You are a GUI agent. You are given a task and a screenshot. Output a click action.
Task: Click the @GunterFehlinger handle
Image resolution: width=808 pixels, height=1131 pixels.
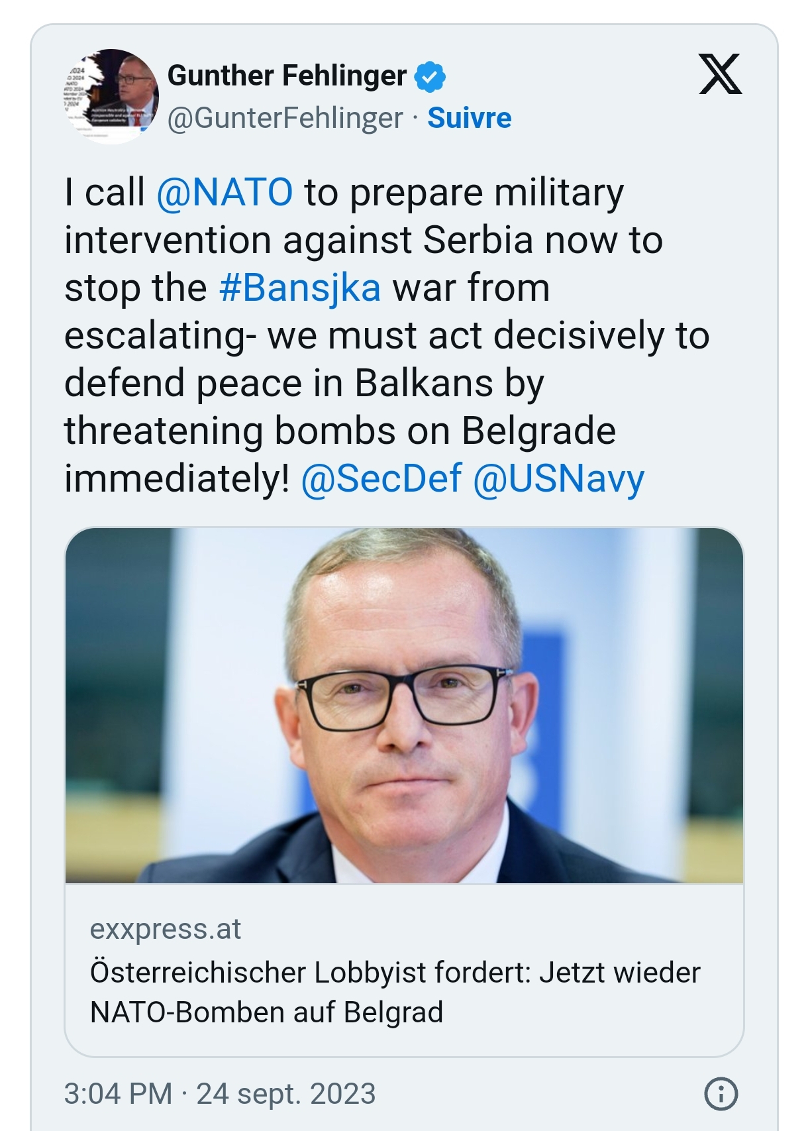285,119
